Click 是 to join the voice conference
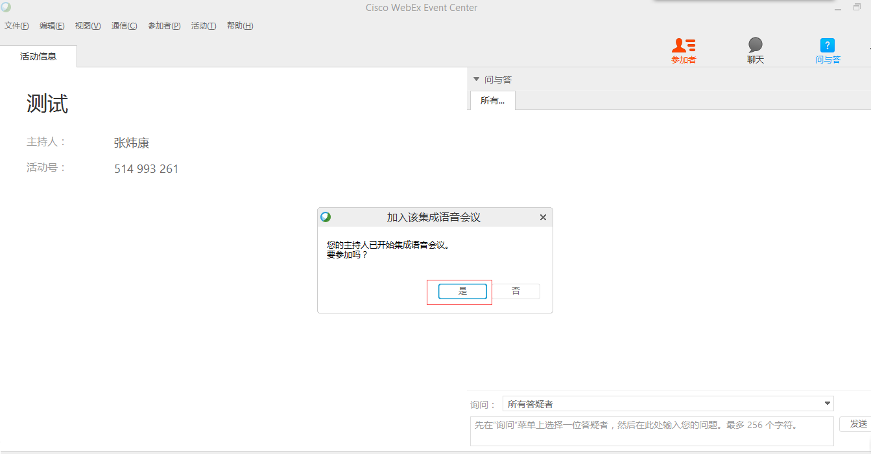Viewport: 871px width, 454px height. [x=462, y=291]
